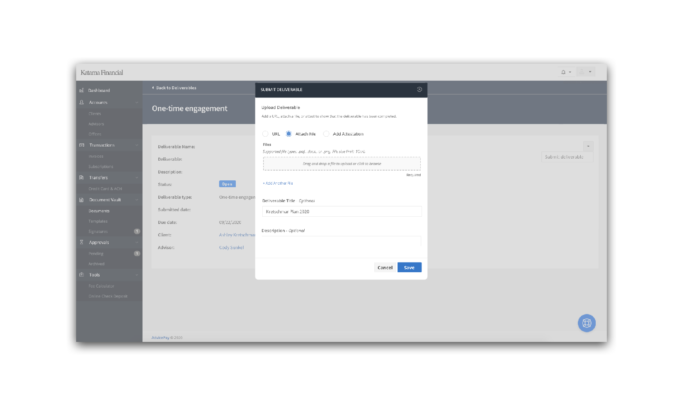683x406 pixels.
Task: Open Pending approvals in the sidebar
Action: pos(96,254)
